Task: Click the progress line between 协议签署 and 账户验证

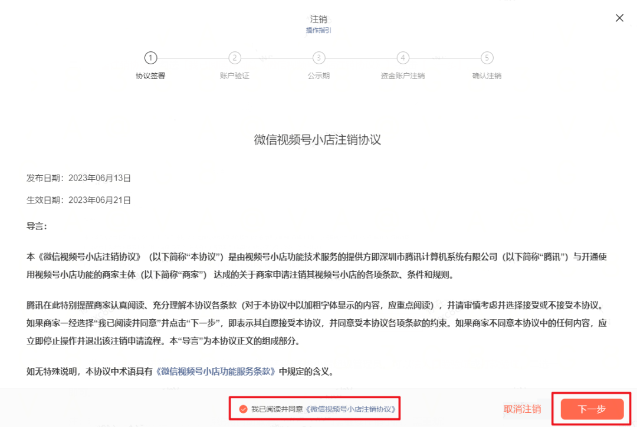Action: (193, 58)
